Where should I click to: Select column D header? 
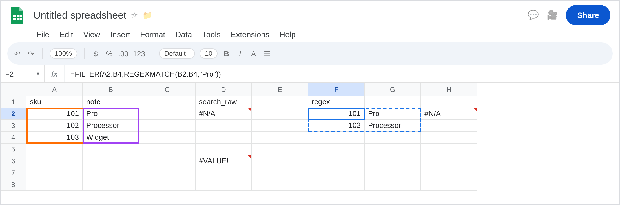223,90
